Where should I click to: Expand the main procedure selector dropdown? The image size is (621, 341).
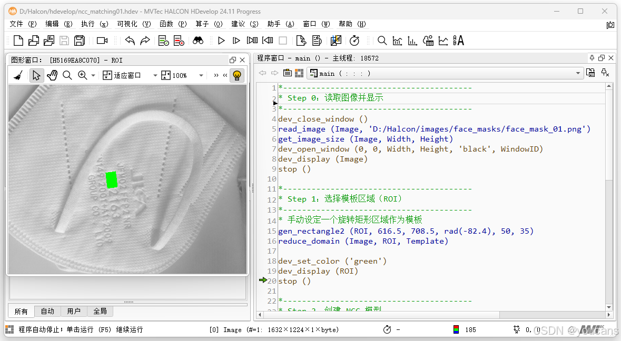coord(578,73)
